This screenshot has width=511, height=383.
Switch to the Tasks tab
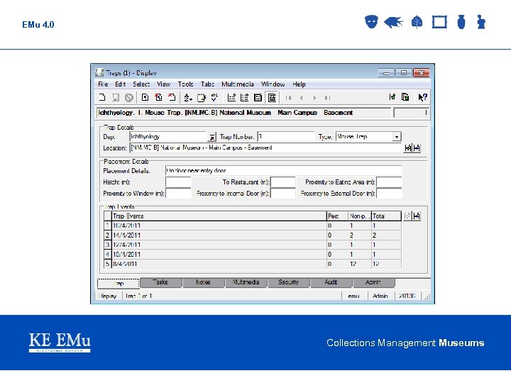click(160, 283)
